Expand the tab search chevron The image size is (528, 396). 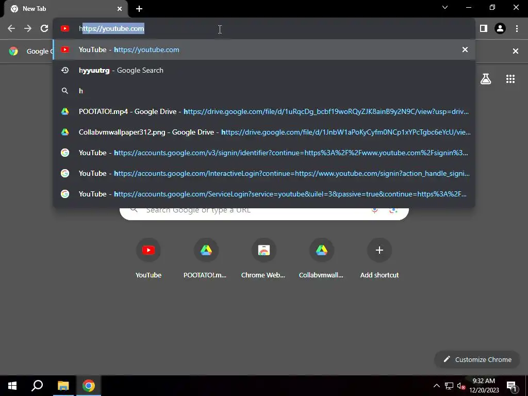[445, 7]
